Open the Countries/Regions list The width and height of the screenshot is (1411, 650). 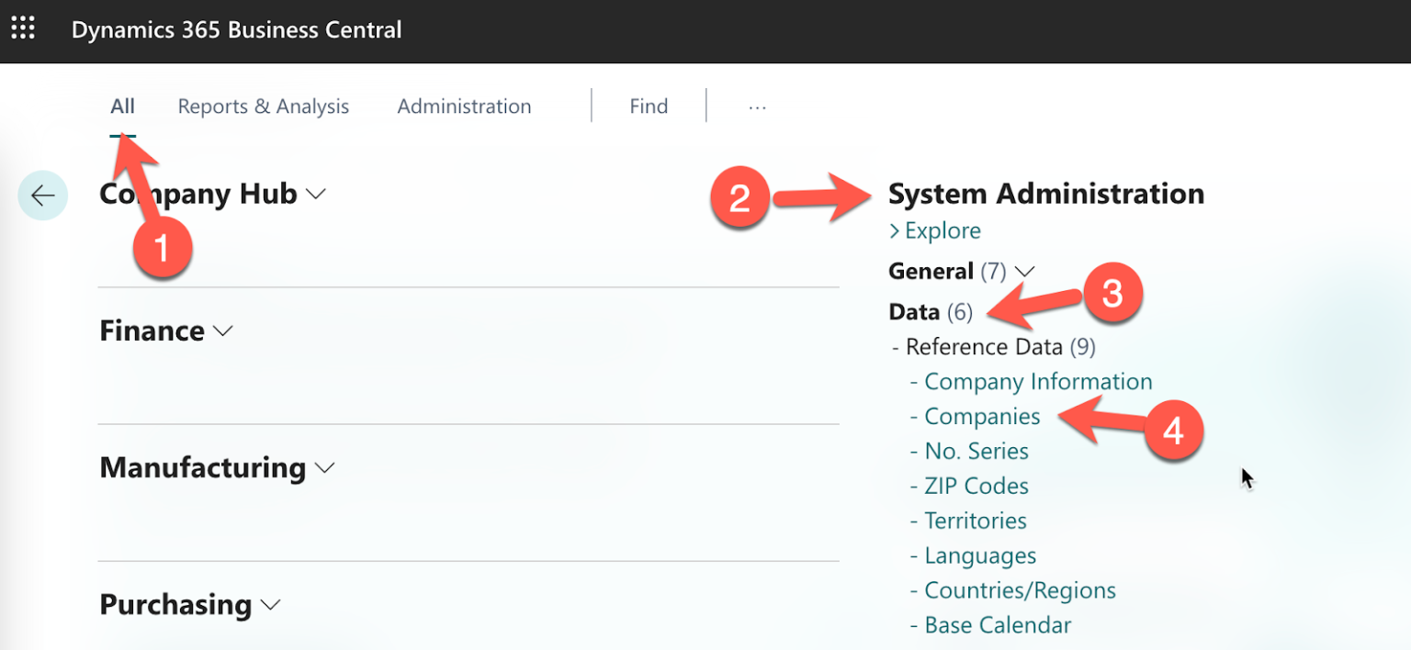1020,590
